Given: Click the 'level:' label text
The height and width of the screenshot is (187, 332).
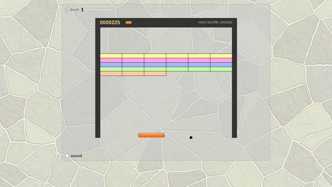Looking at the screenshot, I should tap(75, 10).
